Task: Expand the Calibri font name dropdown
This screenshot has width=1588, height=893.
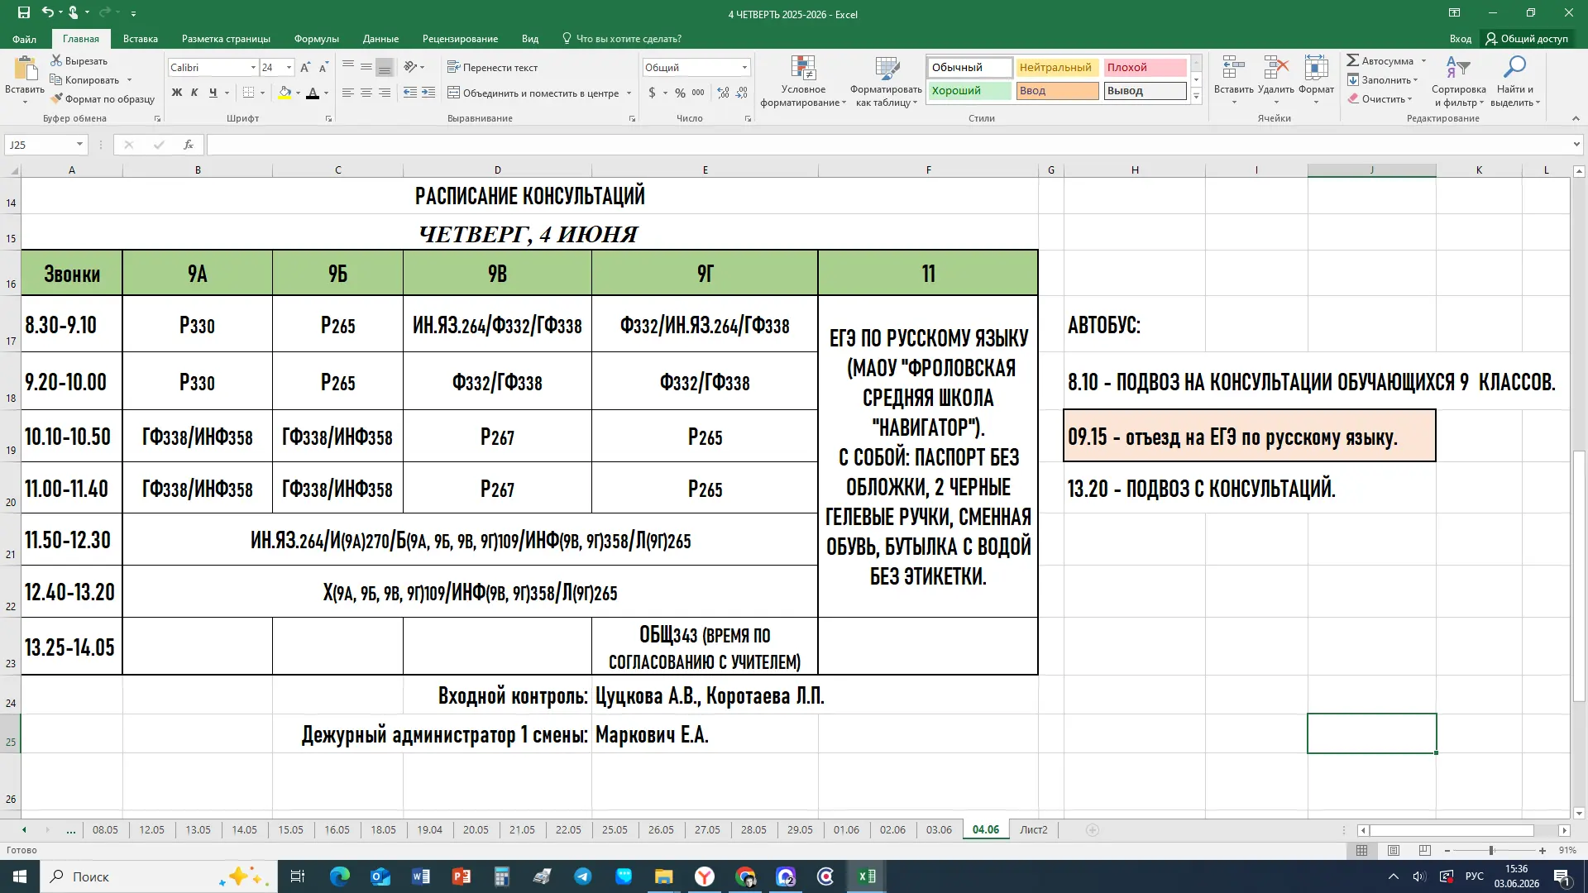Action: pos(253,68)
